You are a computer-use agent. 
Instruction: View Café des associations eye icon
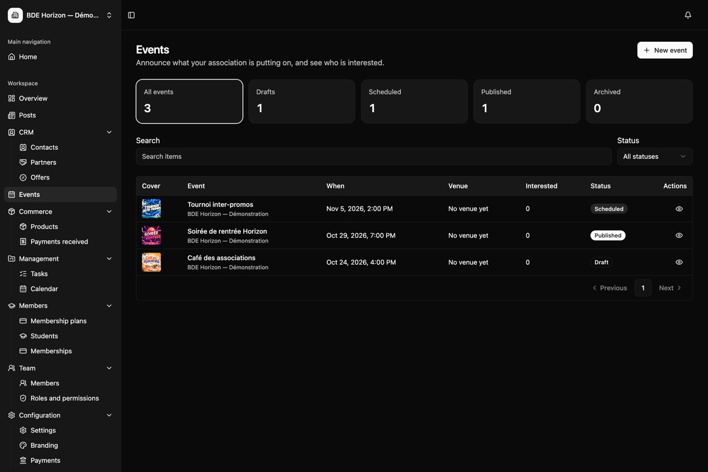click(x=679, y=262)
